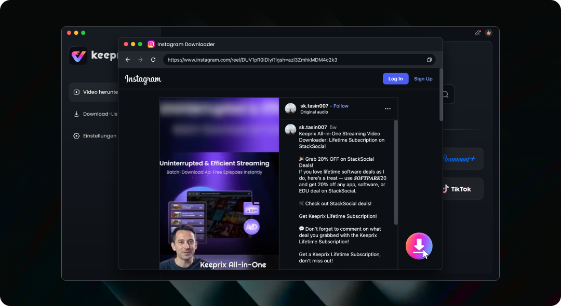561x306 pixels.
Task: Click the sk.tasin007 avatar beside the caption
Action: coord(290,130)
